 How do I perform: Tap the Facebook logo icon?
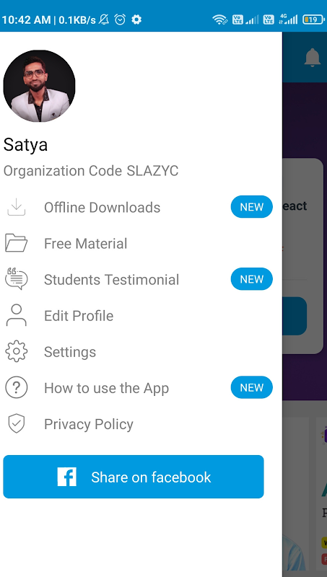click(x=66, y=477)
